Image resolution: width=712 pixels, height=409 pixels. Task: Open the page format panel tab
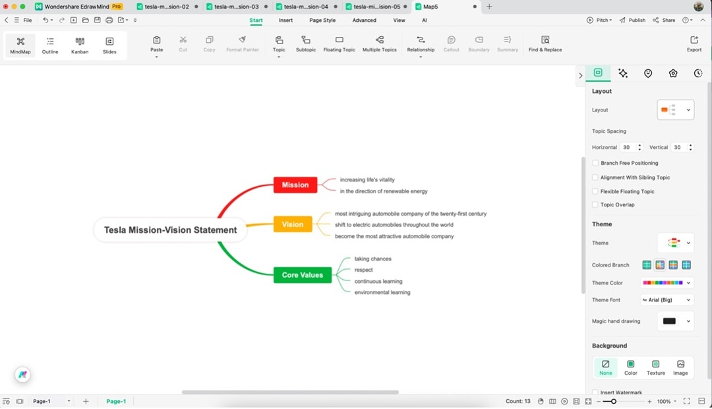tap(598, 73)
